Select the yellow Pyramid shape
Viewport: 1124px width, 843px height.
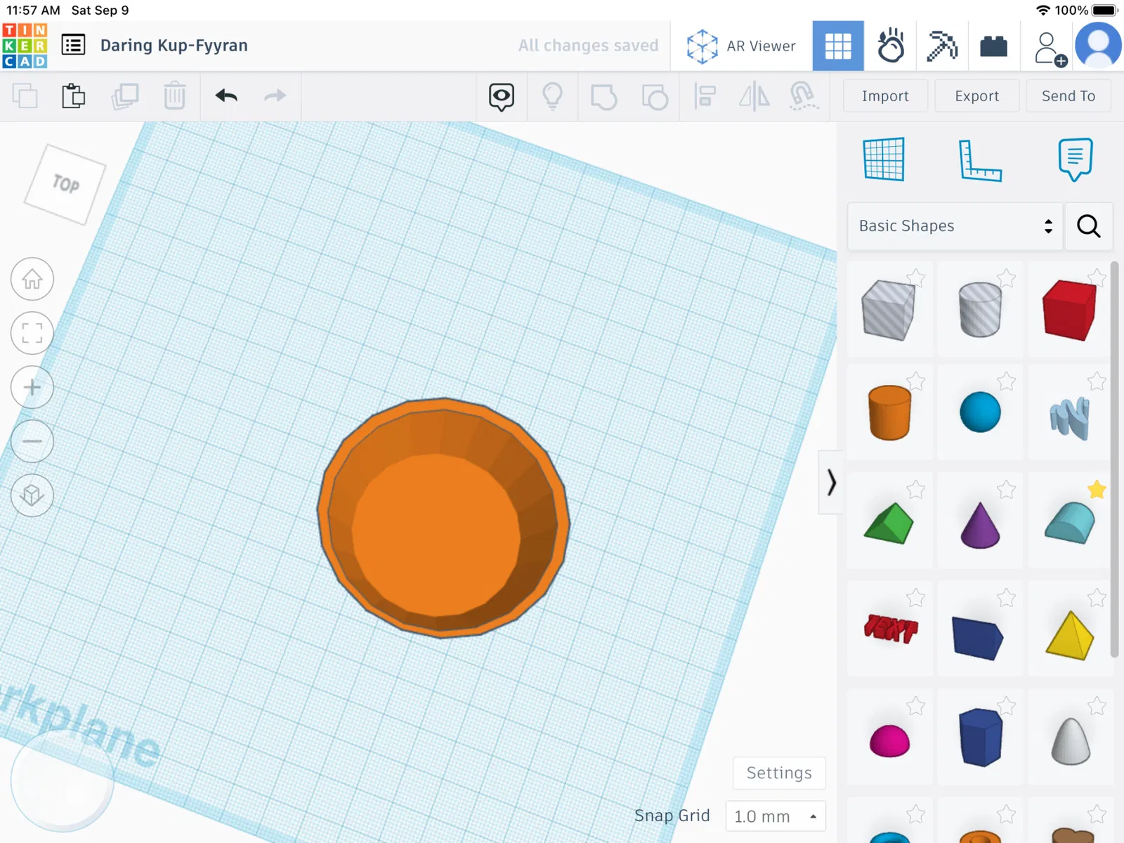[x=1070, y=636]
